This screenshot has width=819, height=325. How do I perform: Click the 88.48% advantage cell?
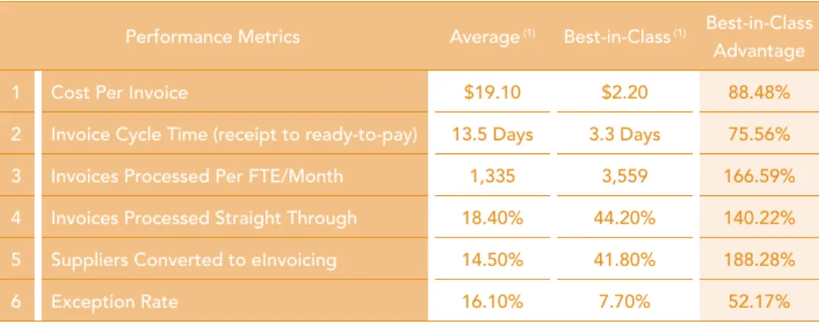[759, 93]
